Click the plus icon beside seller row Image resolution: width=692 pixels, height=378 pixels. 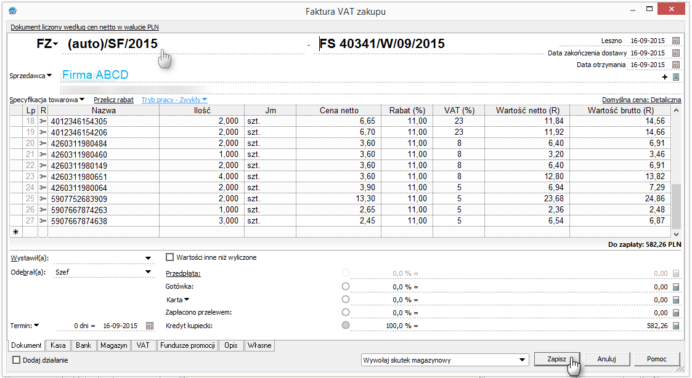(665, 77)
